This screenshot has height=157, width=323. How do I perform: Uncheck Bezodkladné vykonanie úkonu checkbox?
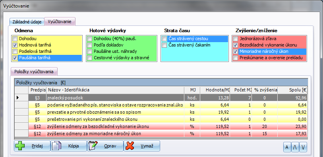point(236,45)
